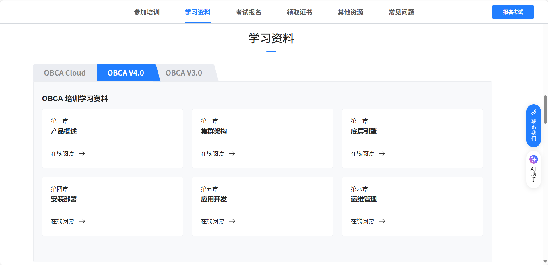Open the AI assistant sparkle icon
Image resolution: width=548 pixels, height=265 pixels.
pos(534,159)
